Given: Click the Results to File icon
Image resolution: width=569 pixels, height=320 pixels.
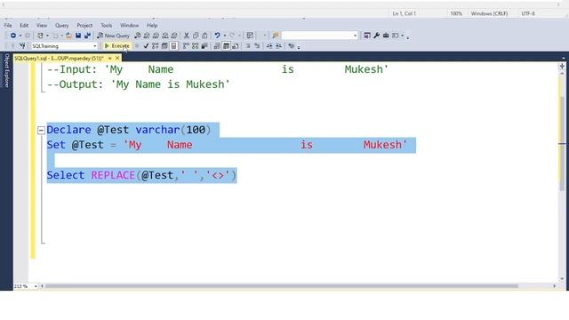Looking at the screenshot, I should pos(236,46).
